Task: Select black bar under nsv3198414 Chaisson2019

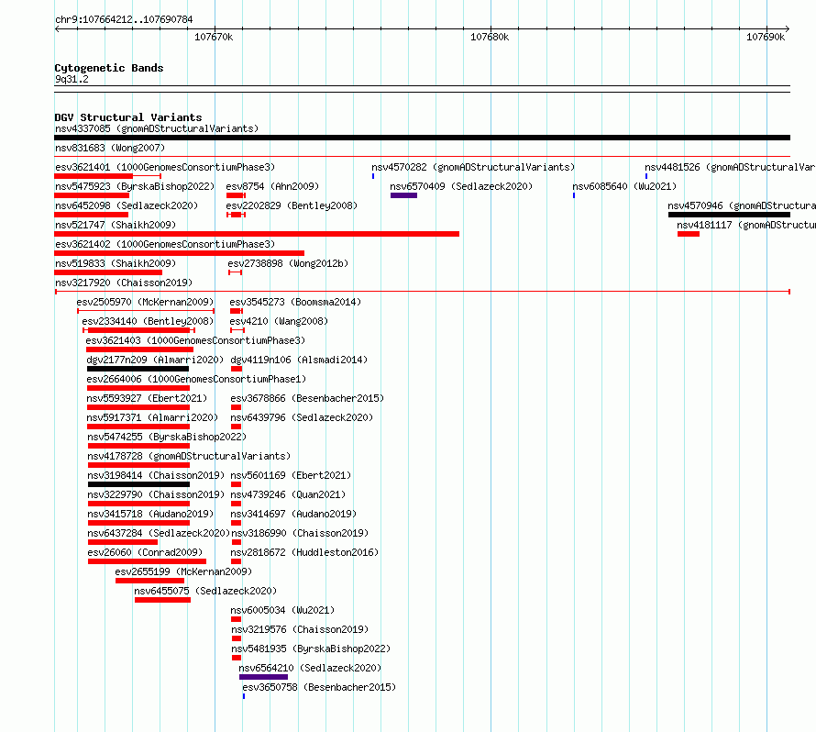Action: (x=139, y=484)
